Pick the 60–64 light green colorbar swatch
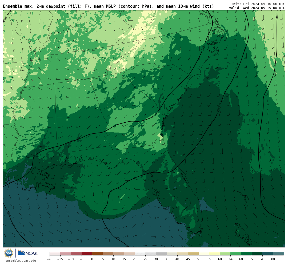This screenshot has width=288, height=264. click(x=225, y=254)
